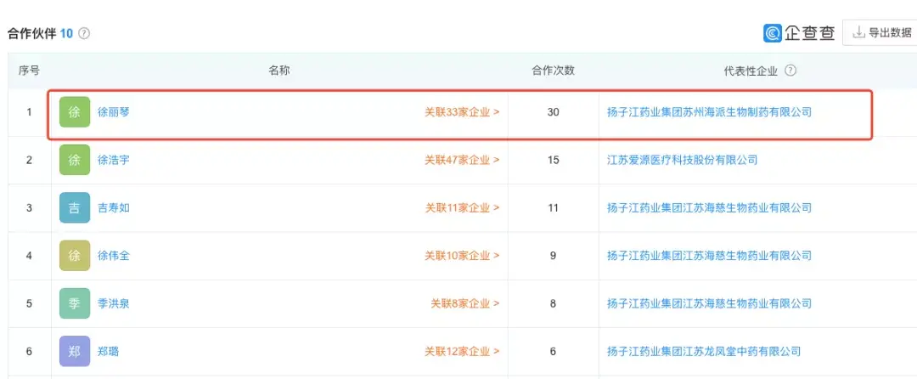Click the green 徐 avatar for 徐丽琴

75,112
